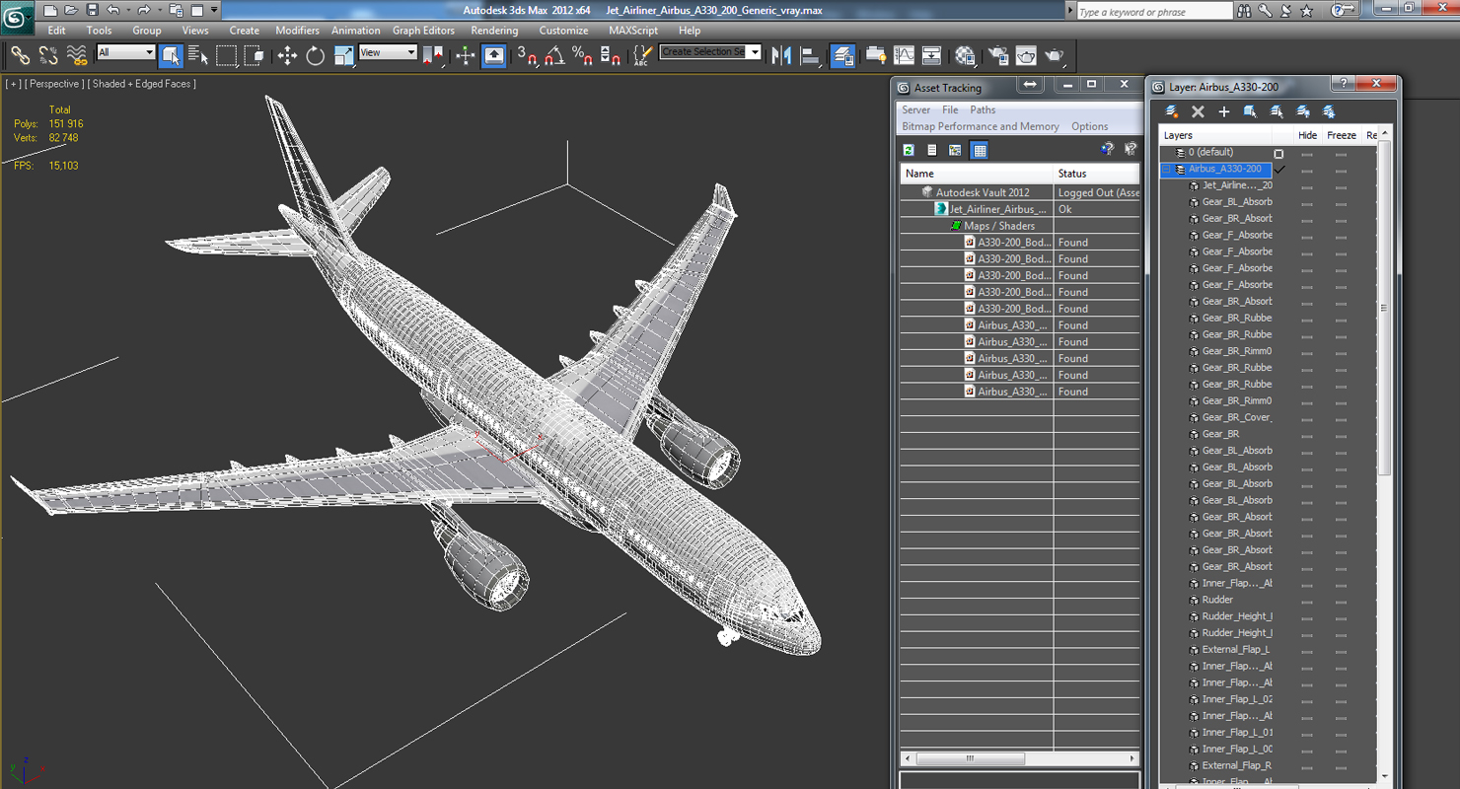Click the Render Production teapot icon
The image size is (1460, 789).
tap(1054, 55)
